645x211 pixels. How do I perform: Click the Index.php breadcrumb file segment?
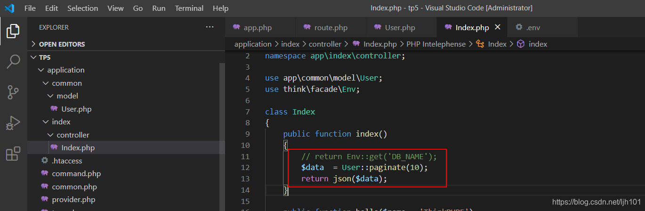[380, 44]
